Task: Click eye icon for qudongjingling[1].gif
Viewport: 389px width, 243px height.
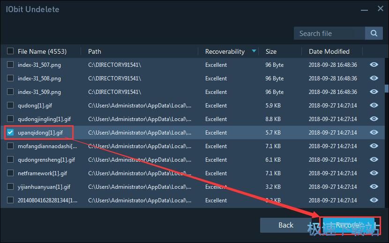Action: click(374, 119)
